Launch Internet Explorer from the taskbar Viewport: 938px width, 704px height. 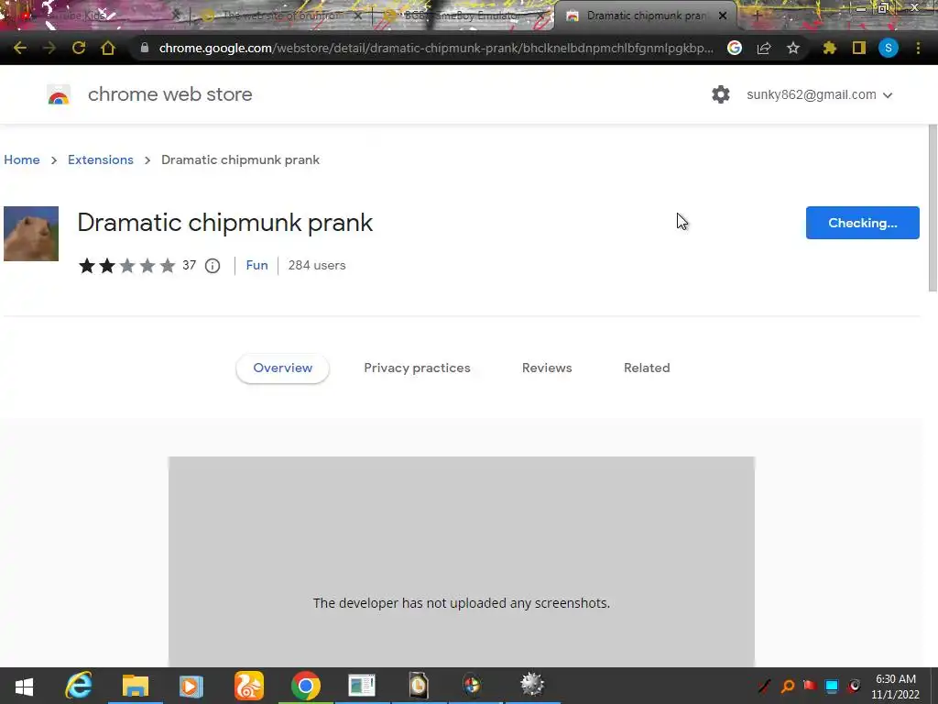click(79, 686)
